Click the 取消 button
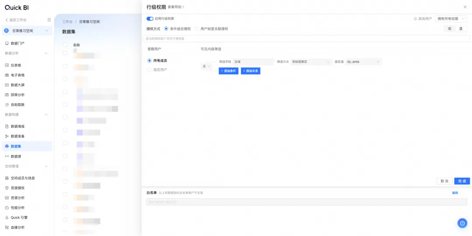This screenshot has width=472, height=236. 444,181
